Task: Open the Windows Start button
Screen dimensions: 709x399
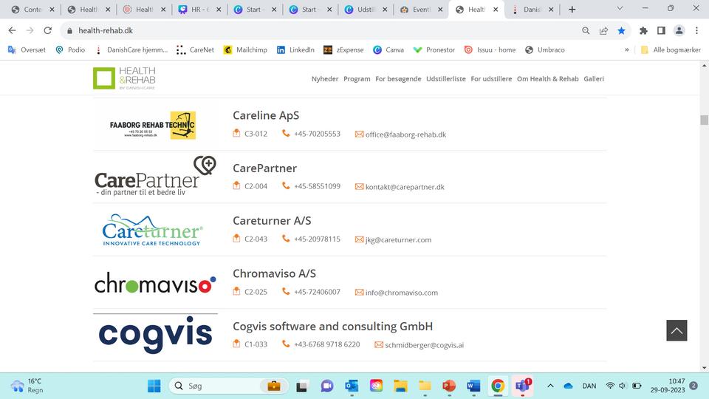Action: coord(154,386)
